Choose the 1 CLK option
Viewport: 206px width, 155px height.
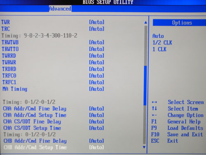[x=159, y=49]
